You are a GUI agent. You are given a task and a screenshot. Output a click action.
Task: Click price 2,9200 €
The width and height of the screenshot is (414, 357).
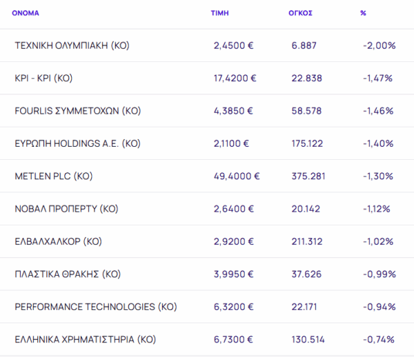click(x=234, y=241)
